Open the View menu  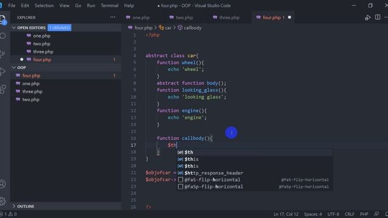[64, 5]
